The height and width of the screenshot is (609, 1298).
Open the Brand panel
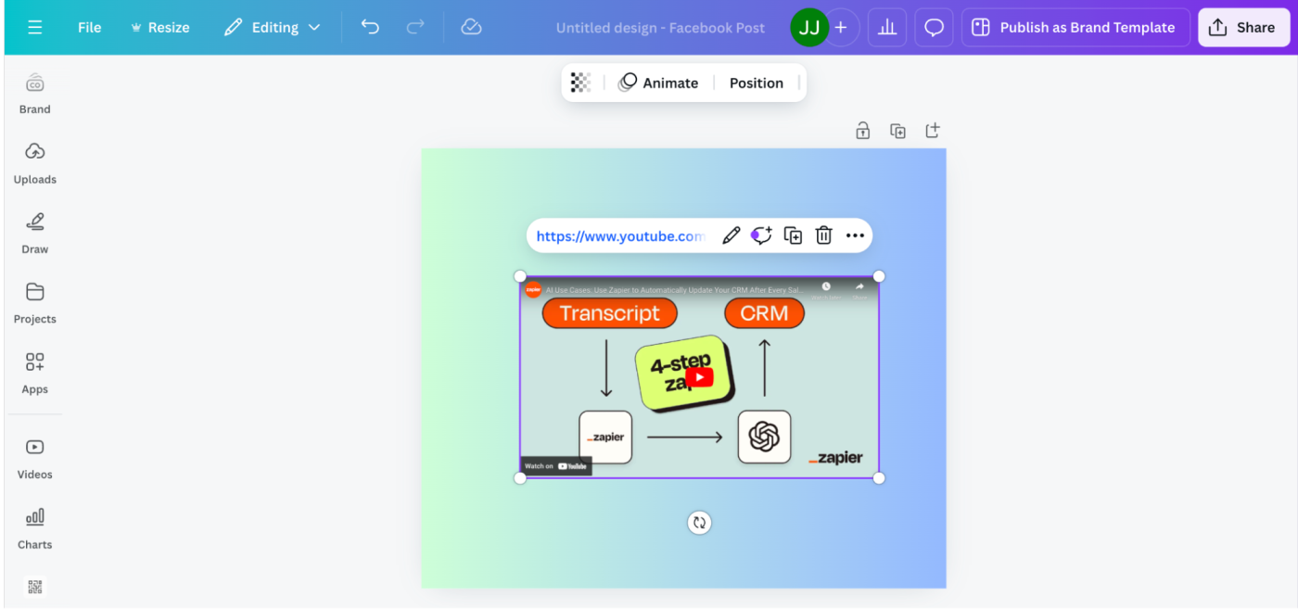coord(35,94)
